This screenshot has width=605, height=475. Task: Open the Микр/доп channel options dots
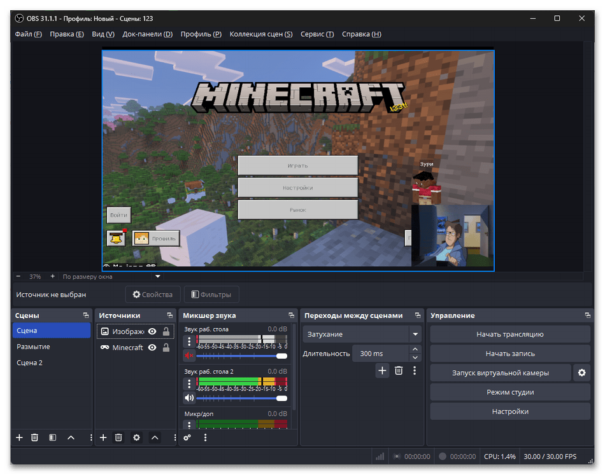tap(189, 425)
